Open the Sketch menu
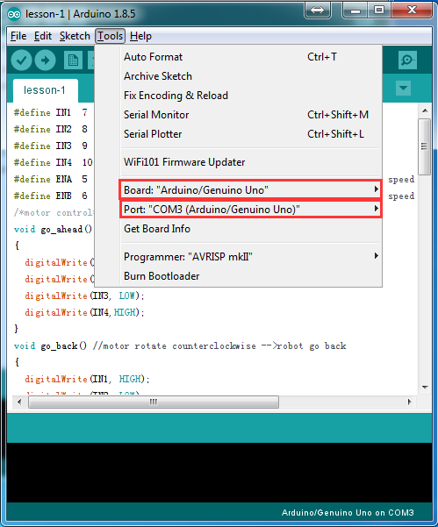 click(75, 36)
